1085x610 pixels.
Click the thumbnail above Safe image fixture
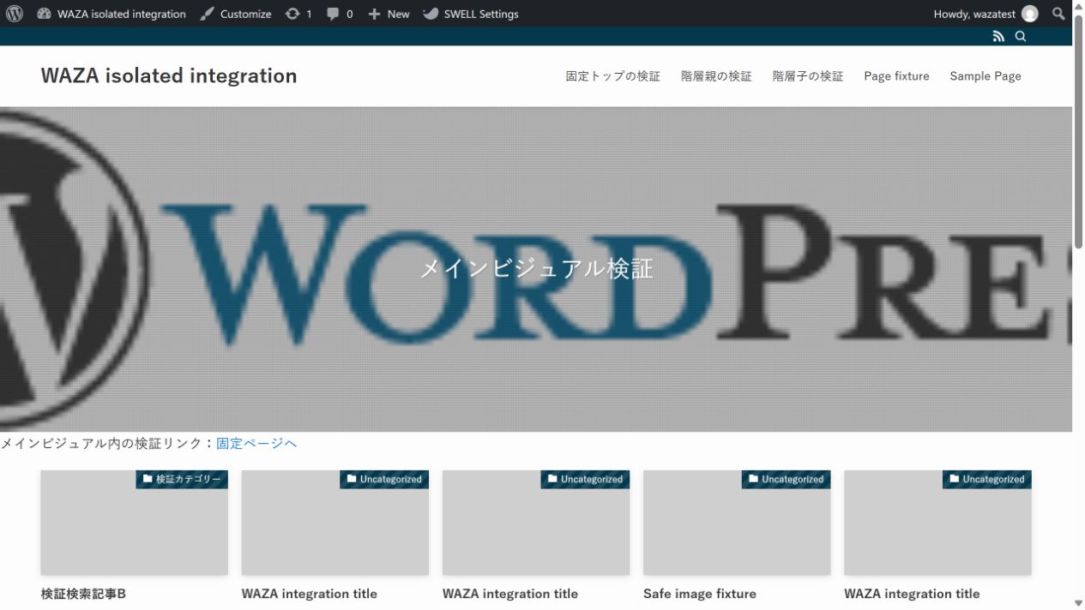point(737,523)
